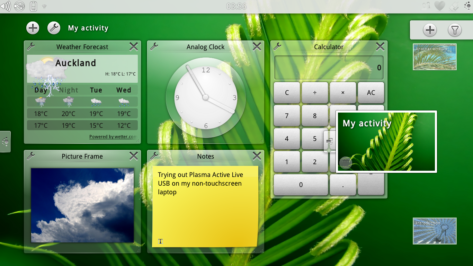Screen dimensions: 473x266
Task: Click the cloud photo in Picture Frame
Action: 82,205
